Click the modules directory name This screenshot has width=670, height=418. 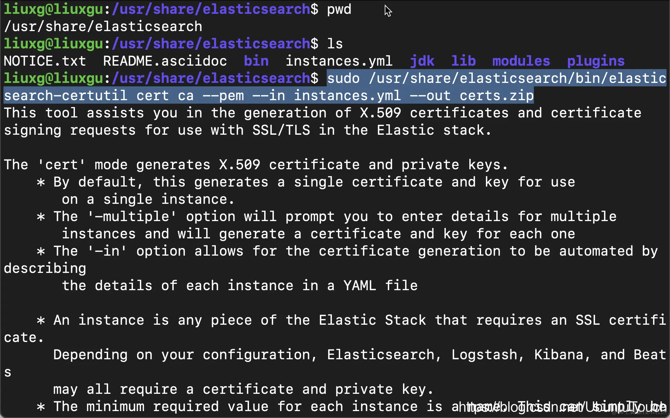[x=521, y=61]
